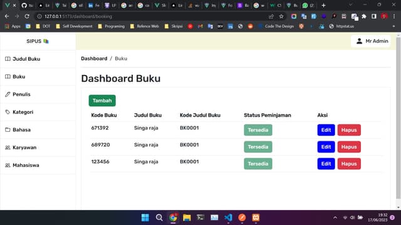This screenshot has height=225, width=401.
Task: Click the Kode Judul Buku header
Action: click(x=200, y=115)
